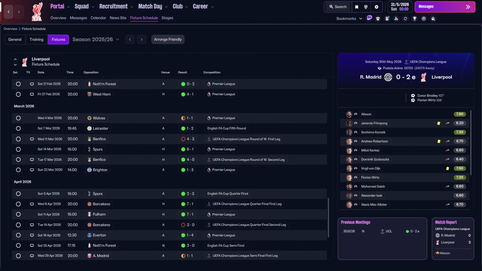482x271 pixels.
Task: Select the radio button for Barcelona home fixture
Action: click(18, 204)
